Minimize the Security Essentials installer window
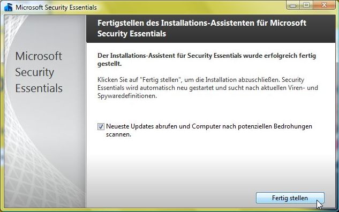The image size is (339, 212). tap(293, 5)
